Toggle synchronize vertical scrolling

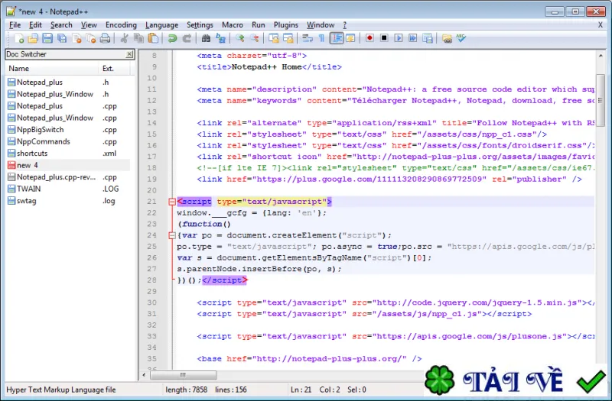(x=274, y=38)
